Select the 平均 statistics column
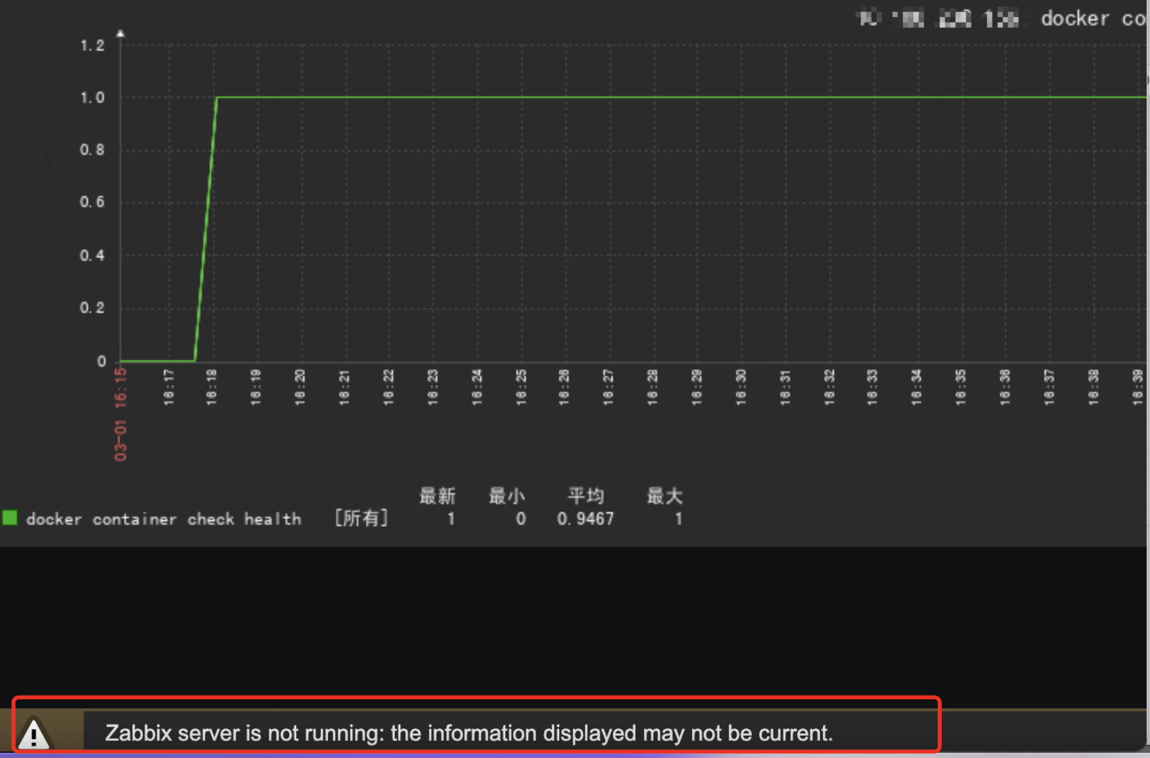Image resolution: width=1150 pixels, height=758 pixels. pyautogui.click(x=586, y=497)
